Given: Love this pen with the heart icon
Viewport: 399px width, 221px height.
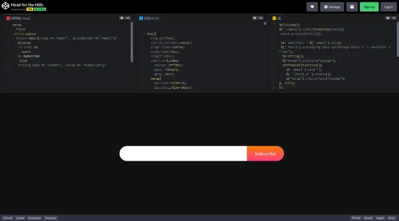Looking at the screenshot, I should click(x=312, y=7).
